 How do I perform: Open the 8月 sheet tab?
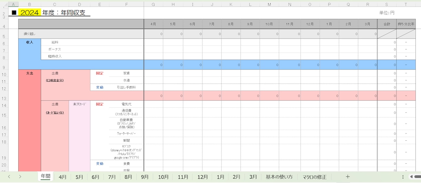(128, 177)
